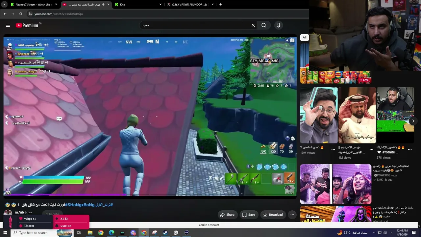Image resolution: width=421 pixels, height=237 pixels.
Task: Go to YouTube Premium home logo
Action: [27, 25]
